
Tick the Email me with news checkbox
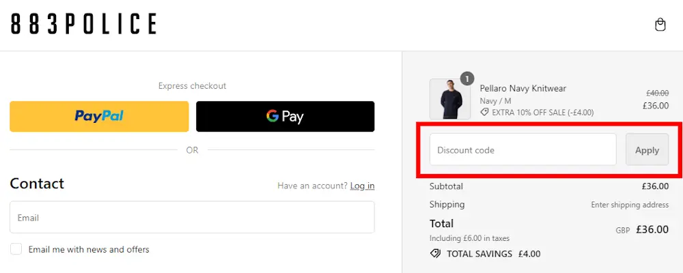tap(16, 249)
